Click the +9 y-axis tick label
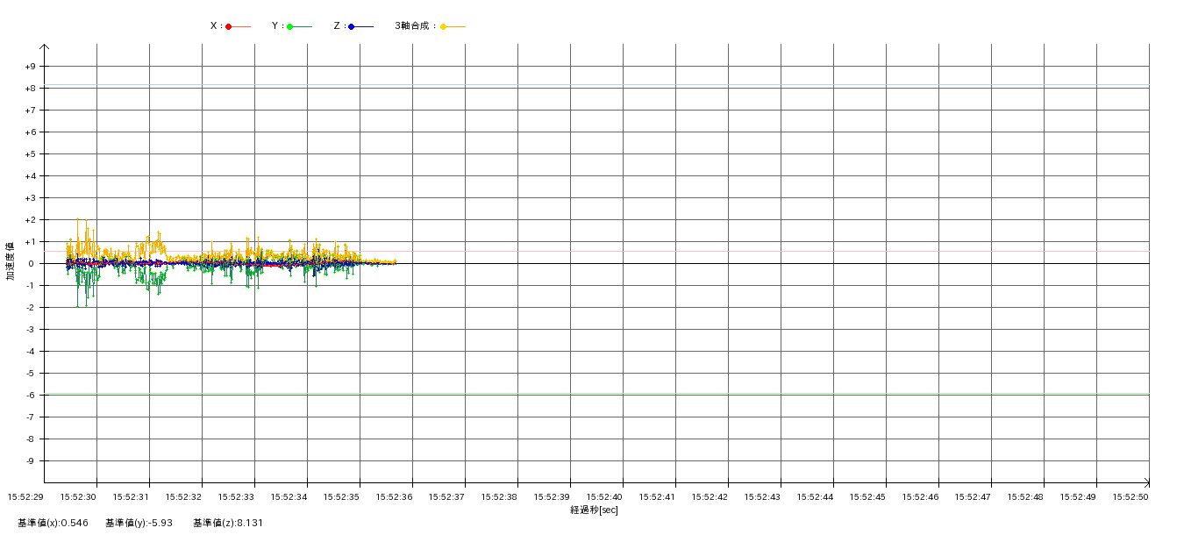 pos(30,67)
